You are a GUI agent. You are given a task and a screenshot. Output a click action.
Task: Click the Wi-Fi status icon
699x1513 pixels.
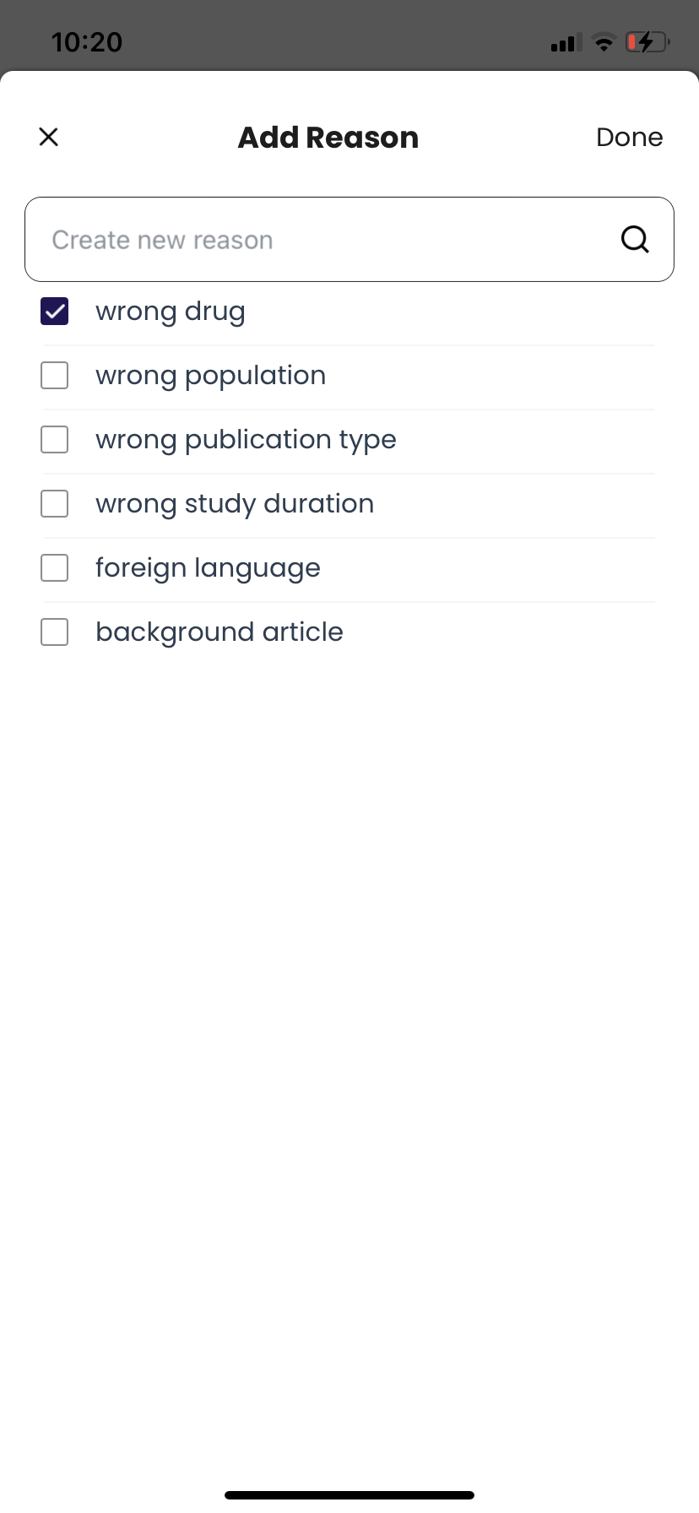point(604,42)
